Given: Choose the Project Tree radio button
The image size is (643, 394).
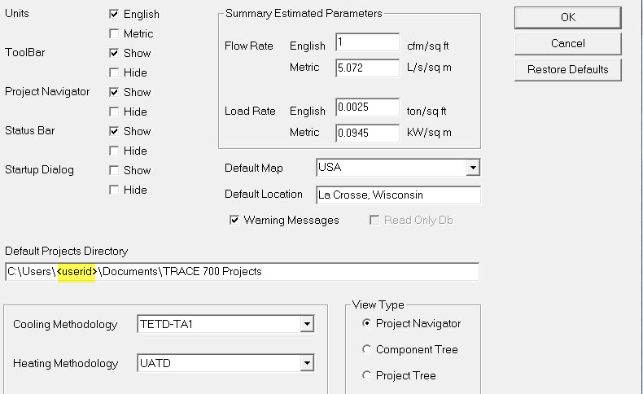Looking at the screenshot, I should (x=367, y=375).
